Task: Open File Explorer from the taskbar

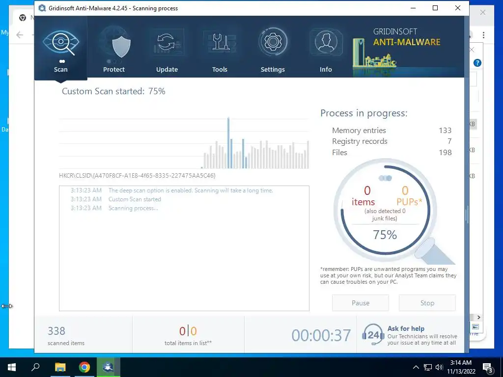Action: [60, 367]
